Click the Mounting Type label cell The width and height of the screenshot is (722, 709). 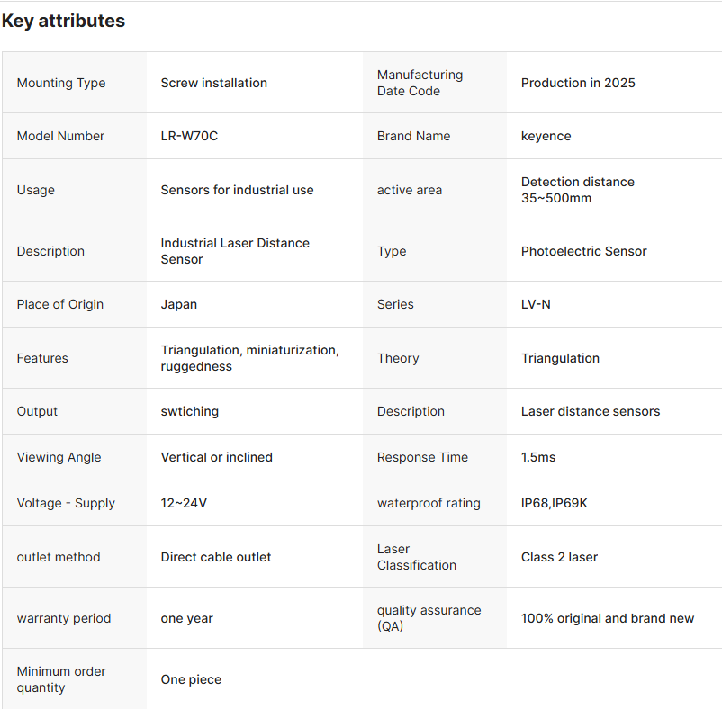(x=61, y=83)
